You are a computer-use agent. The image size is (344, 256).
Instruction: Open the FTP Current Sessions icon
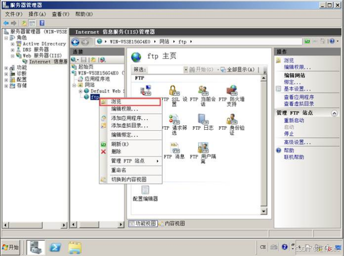point(203,96)
